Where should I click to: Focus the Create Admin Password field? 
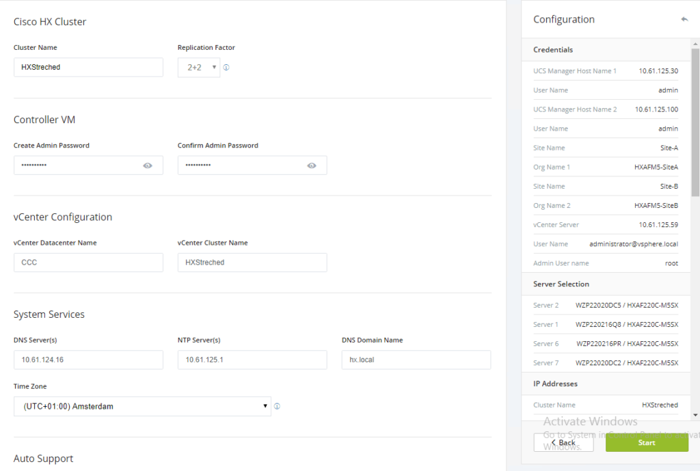pos(88,165)
